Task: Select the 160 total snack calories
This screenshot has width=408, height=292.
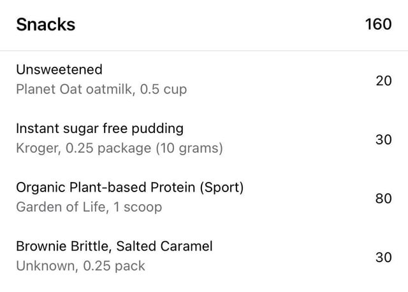Action: tap(378, 24)
